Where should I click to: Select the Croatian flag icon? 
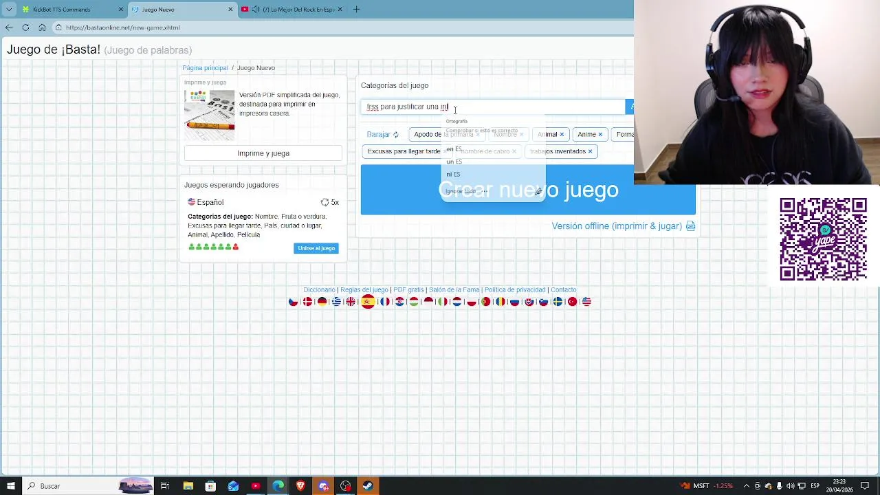[399, 302]
